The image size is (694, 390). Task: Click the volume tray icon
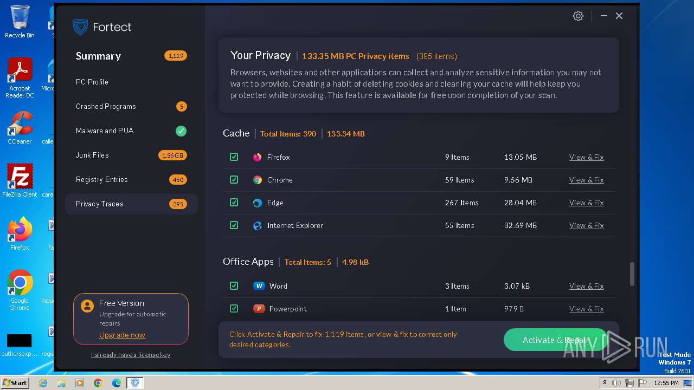(x=616, y=383)
